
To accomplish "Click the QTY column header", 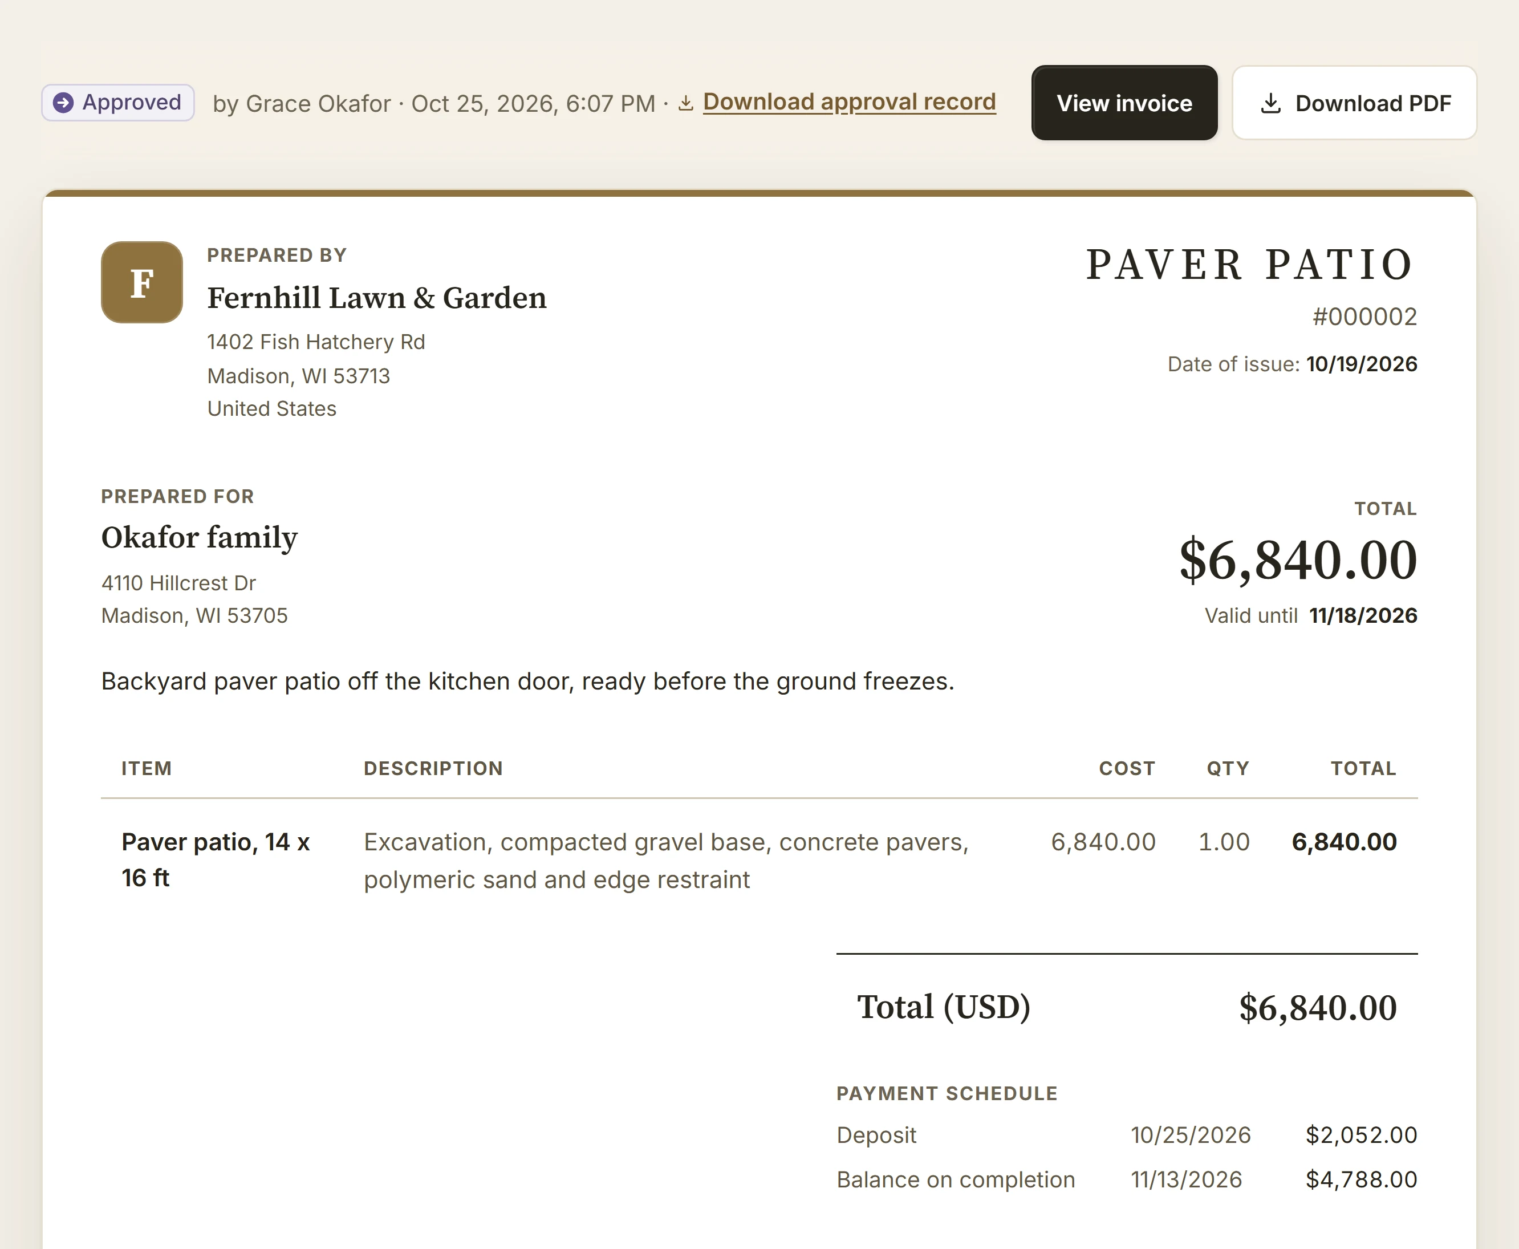I will (x=1228, y=768).
